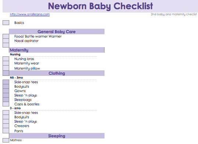Tick the Basics checkbox

pos(6,23)
